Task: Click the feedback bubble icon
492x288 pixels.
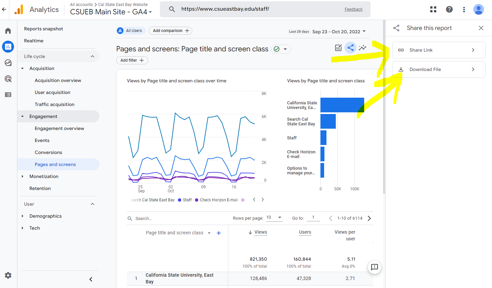Action: [x=375, y=267]
